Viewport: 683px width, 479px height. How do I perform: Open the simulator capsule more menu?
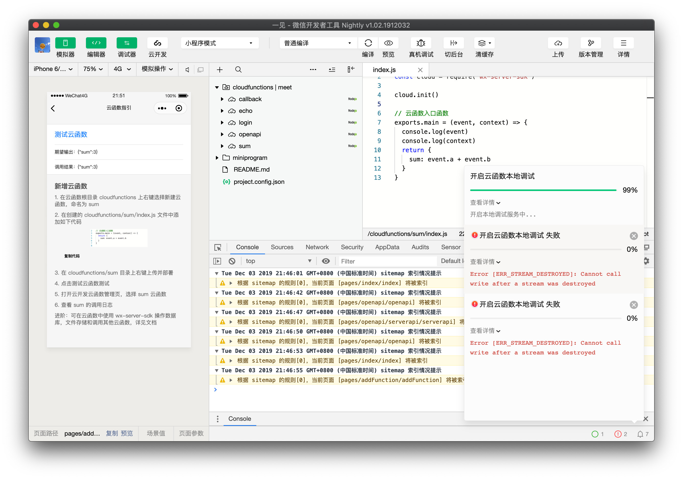(x=162, y=109)
